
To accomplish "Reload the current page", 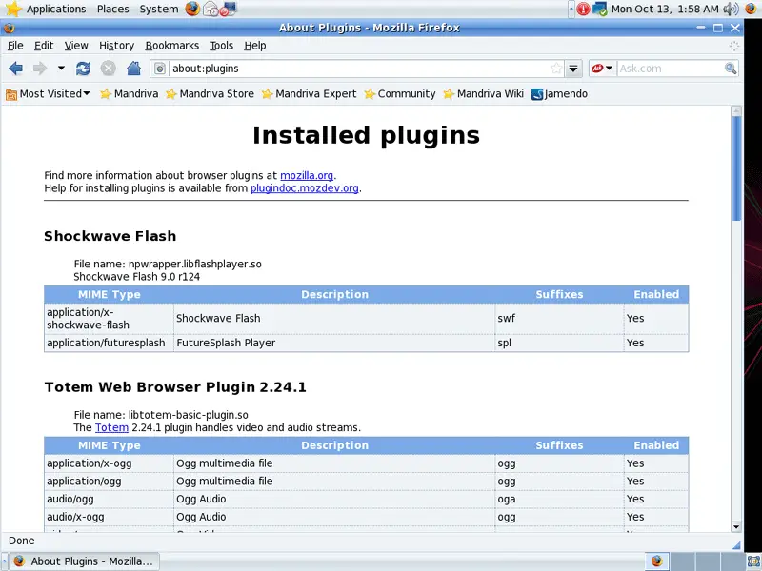I will tap(83, 69).
